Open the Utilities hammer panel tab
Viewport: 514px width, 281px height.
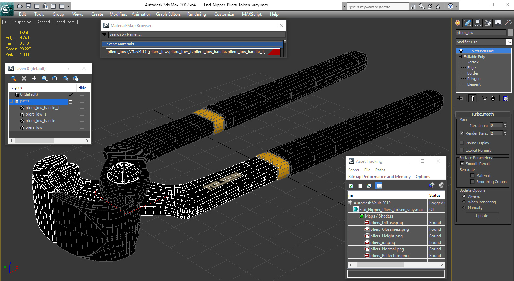coord(508,23)
